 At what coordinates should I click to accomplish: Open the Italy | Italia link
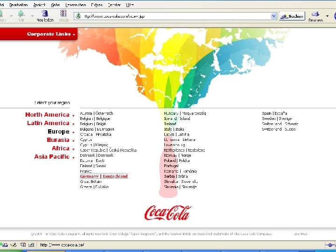[x=174, y=129]
